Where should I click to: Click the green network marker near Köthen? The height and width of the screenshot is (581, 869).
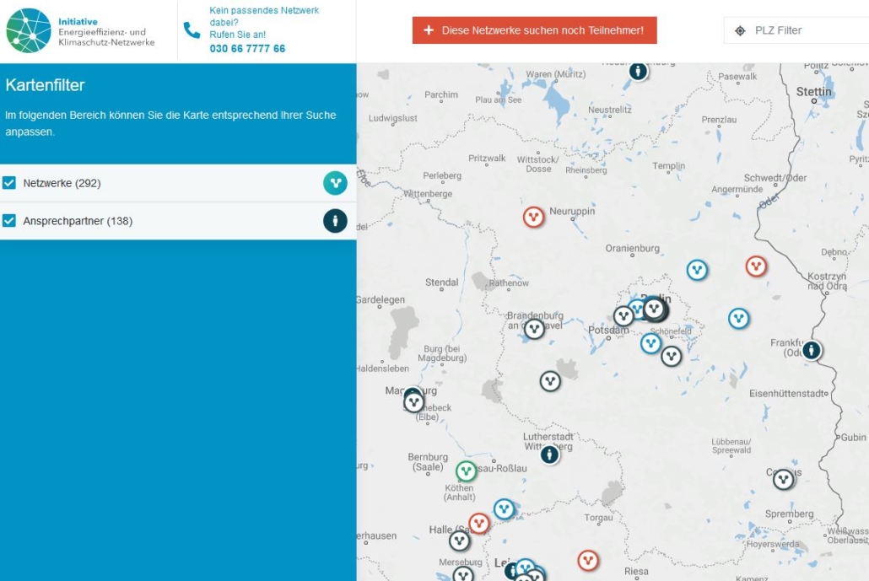click(467, 471)
